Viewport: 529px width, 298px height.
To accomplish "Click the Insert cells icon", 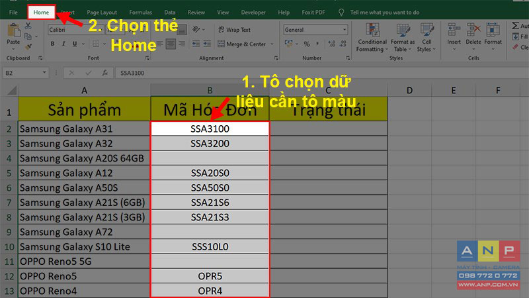I will [454, 30].
